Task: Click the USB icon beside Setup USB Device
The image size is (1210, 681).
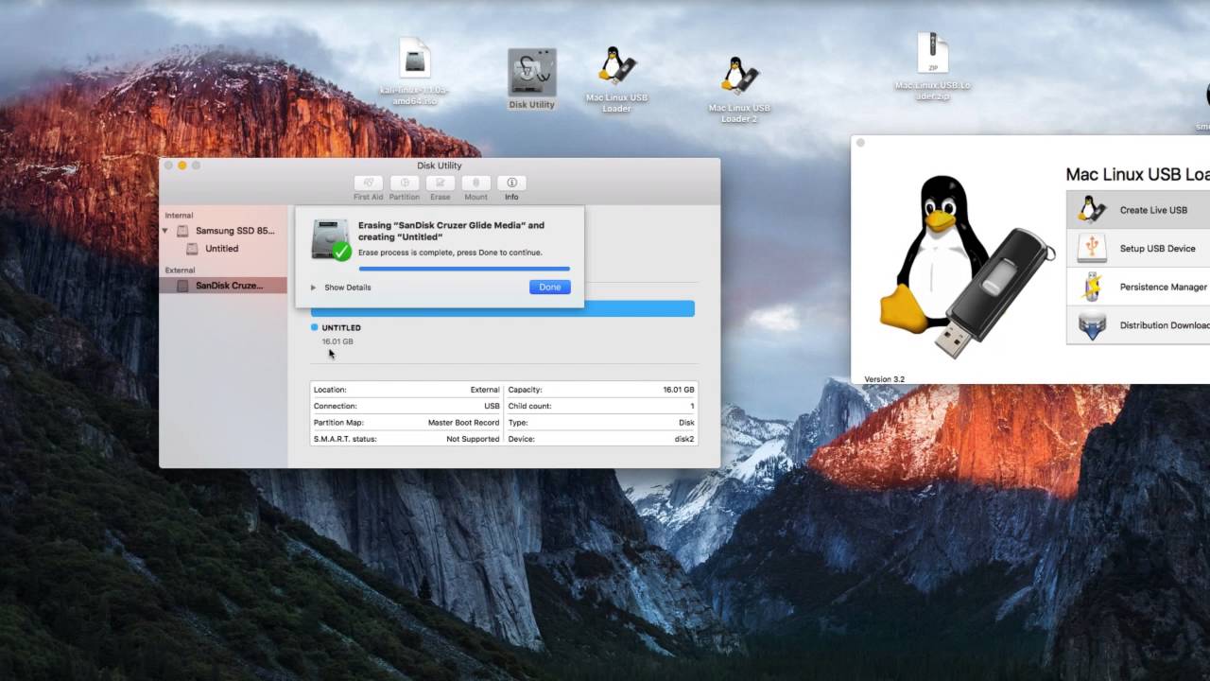Action: click(x=1092, y=248)
